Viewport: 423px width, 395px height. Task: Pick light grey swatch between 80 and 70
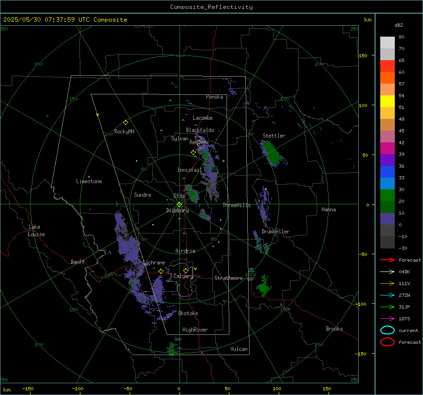click(387, 43)
